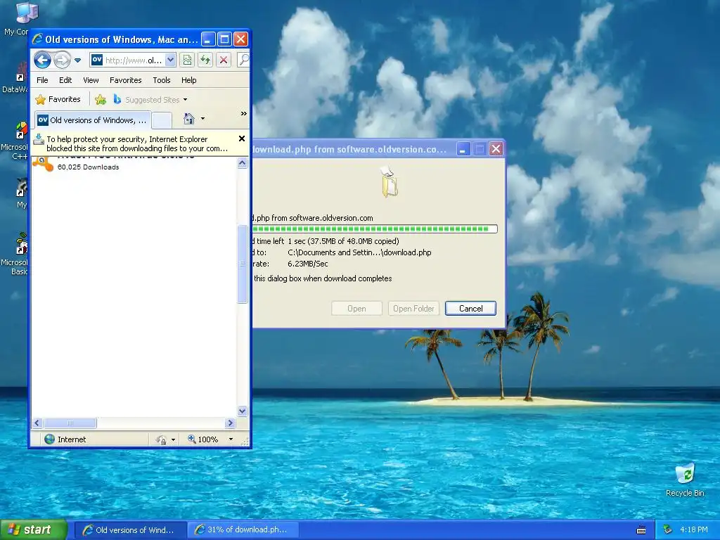The width and height of the screenshot is (720, 540).
Task: Click the 100% zoom level button
Action: [x=202, y=439]
